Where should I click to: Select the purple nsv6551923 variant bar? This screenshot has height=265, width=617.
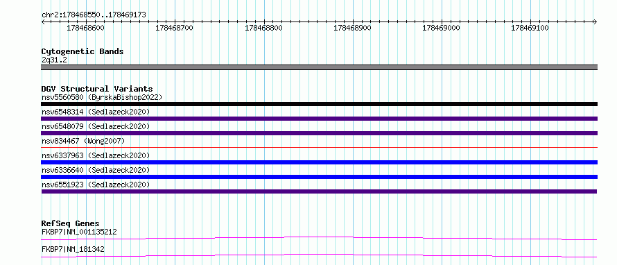[319, 191]
